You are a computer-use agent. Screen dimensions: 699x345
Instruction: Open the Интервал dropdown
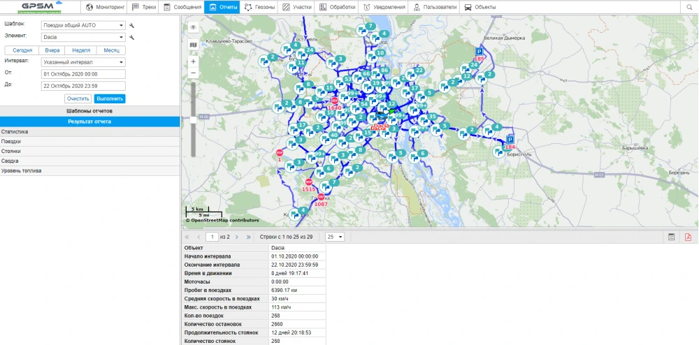[x=83, y=62]
